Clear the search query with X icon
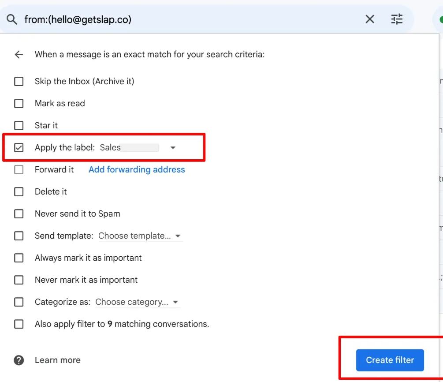Image resolution: width=443 pixels, height=382 pixels. [370, 19]
